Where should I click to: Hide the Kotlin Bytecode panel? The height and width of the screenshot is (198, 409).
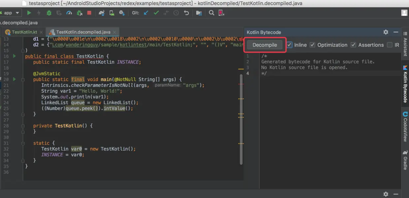[395, 32]
